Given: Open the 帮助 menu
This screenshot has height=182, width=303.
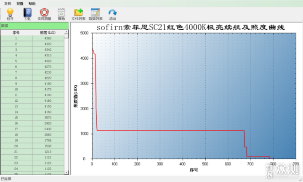Looking at the screenshot, I should 32,3.
